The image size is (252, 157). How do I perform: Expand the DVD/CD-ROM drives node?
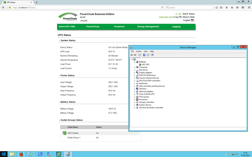pos(135,75)
